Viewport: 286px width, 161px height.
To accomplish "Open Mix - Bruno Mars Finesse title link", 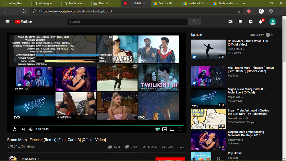I will (251, 69).
